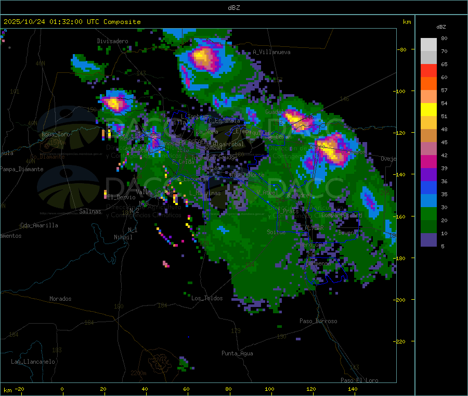The width and height of the screenshot is (468, 396).
Task: Select the Soitue location label
Action: coord(276,232)
